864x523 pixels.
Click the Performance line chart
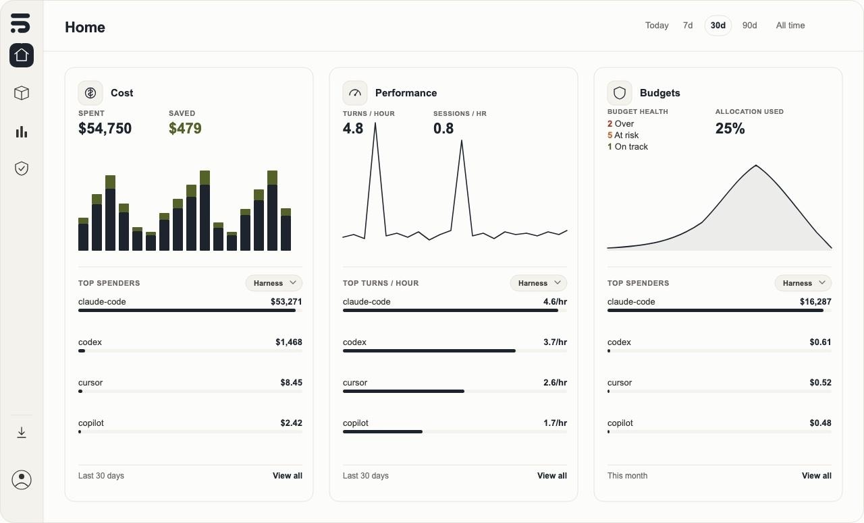pyautogui.click(x=455, y=182)
